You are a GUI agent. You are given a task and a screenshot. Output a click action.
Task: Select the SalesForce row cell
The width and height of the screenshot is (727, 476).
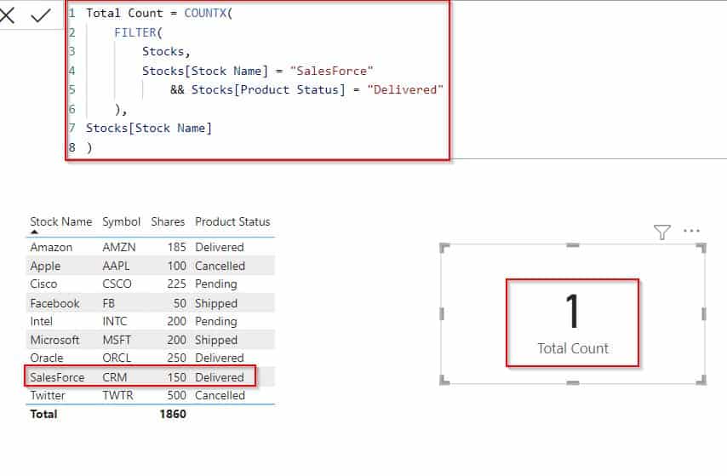coord(57,377)
